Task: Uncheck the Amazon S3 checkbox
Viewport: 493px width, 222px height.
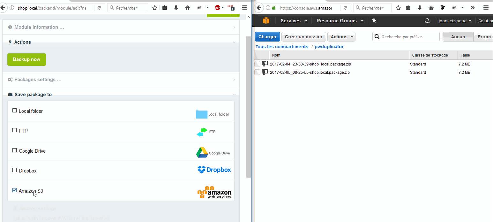Action: tap(14, 190)
